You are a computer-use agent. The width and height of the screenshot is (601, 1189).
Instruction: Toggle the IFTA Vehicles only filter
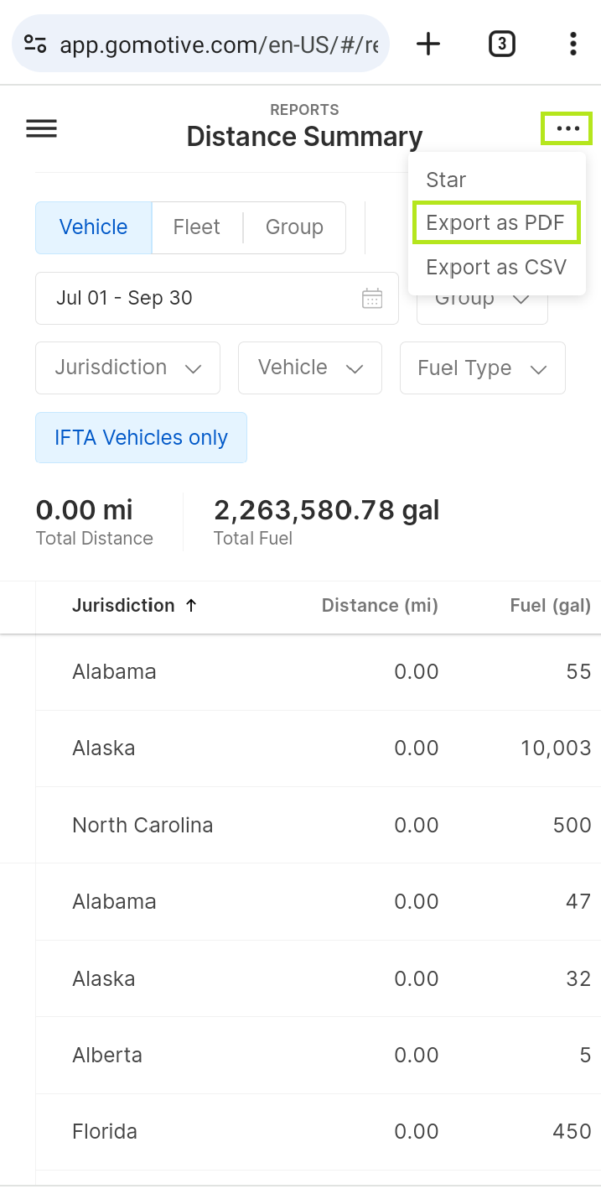pos(141,437)
